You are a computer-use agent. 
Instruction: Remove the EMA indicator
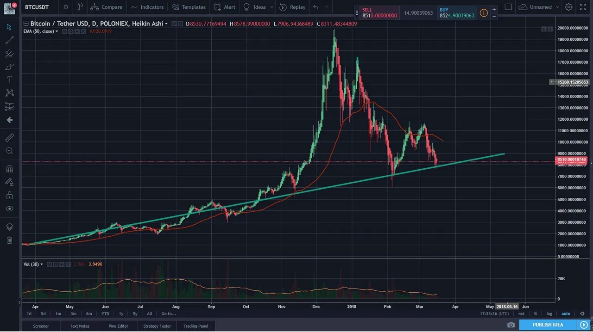coord(83,31)
